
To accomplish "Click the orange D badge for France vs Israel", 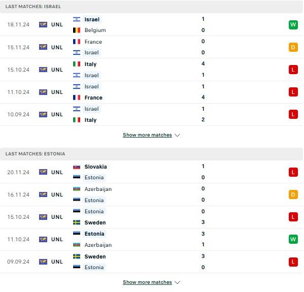I will point(293,47).
